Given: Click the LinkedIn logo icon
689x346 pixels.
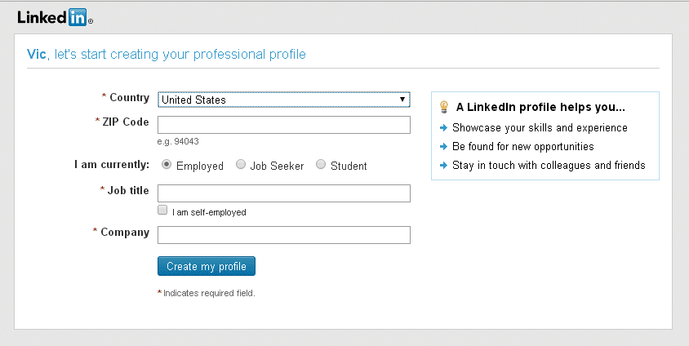Looking at the screenshot, I should click(55, 18).
